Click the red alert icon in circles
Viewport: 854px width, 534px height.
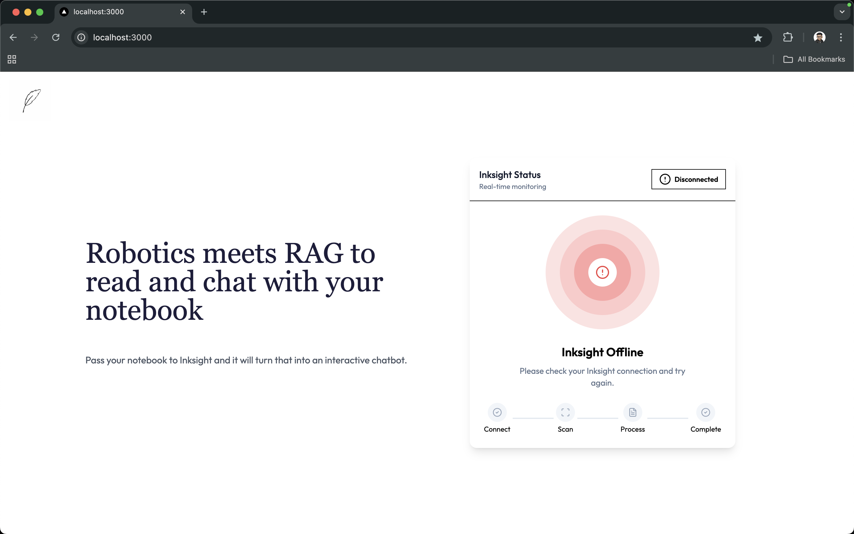602,272
